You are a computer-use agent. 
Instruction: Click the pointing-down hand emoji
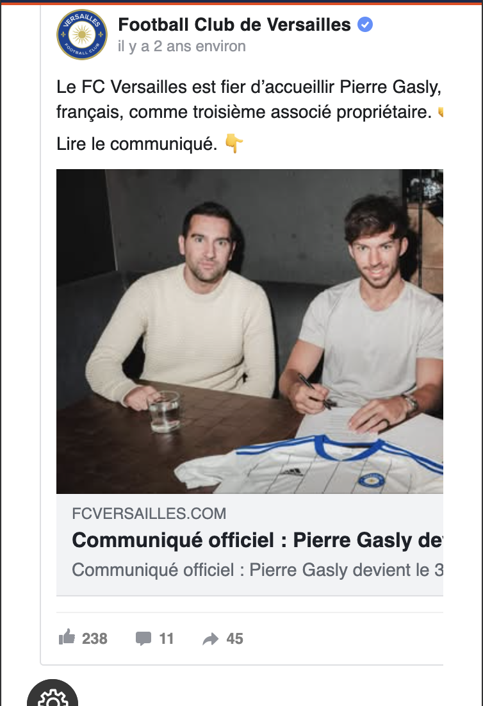click(x=234, y=144)
